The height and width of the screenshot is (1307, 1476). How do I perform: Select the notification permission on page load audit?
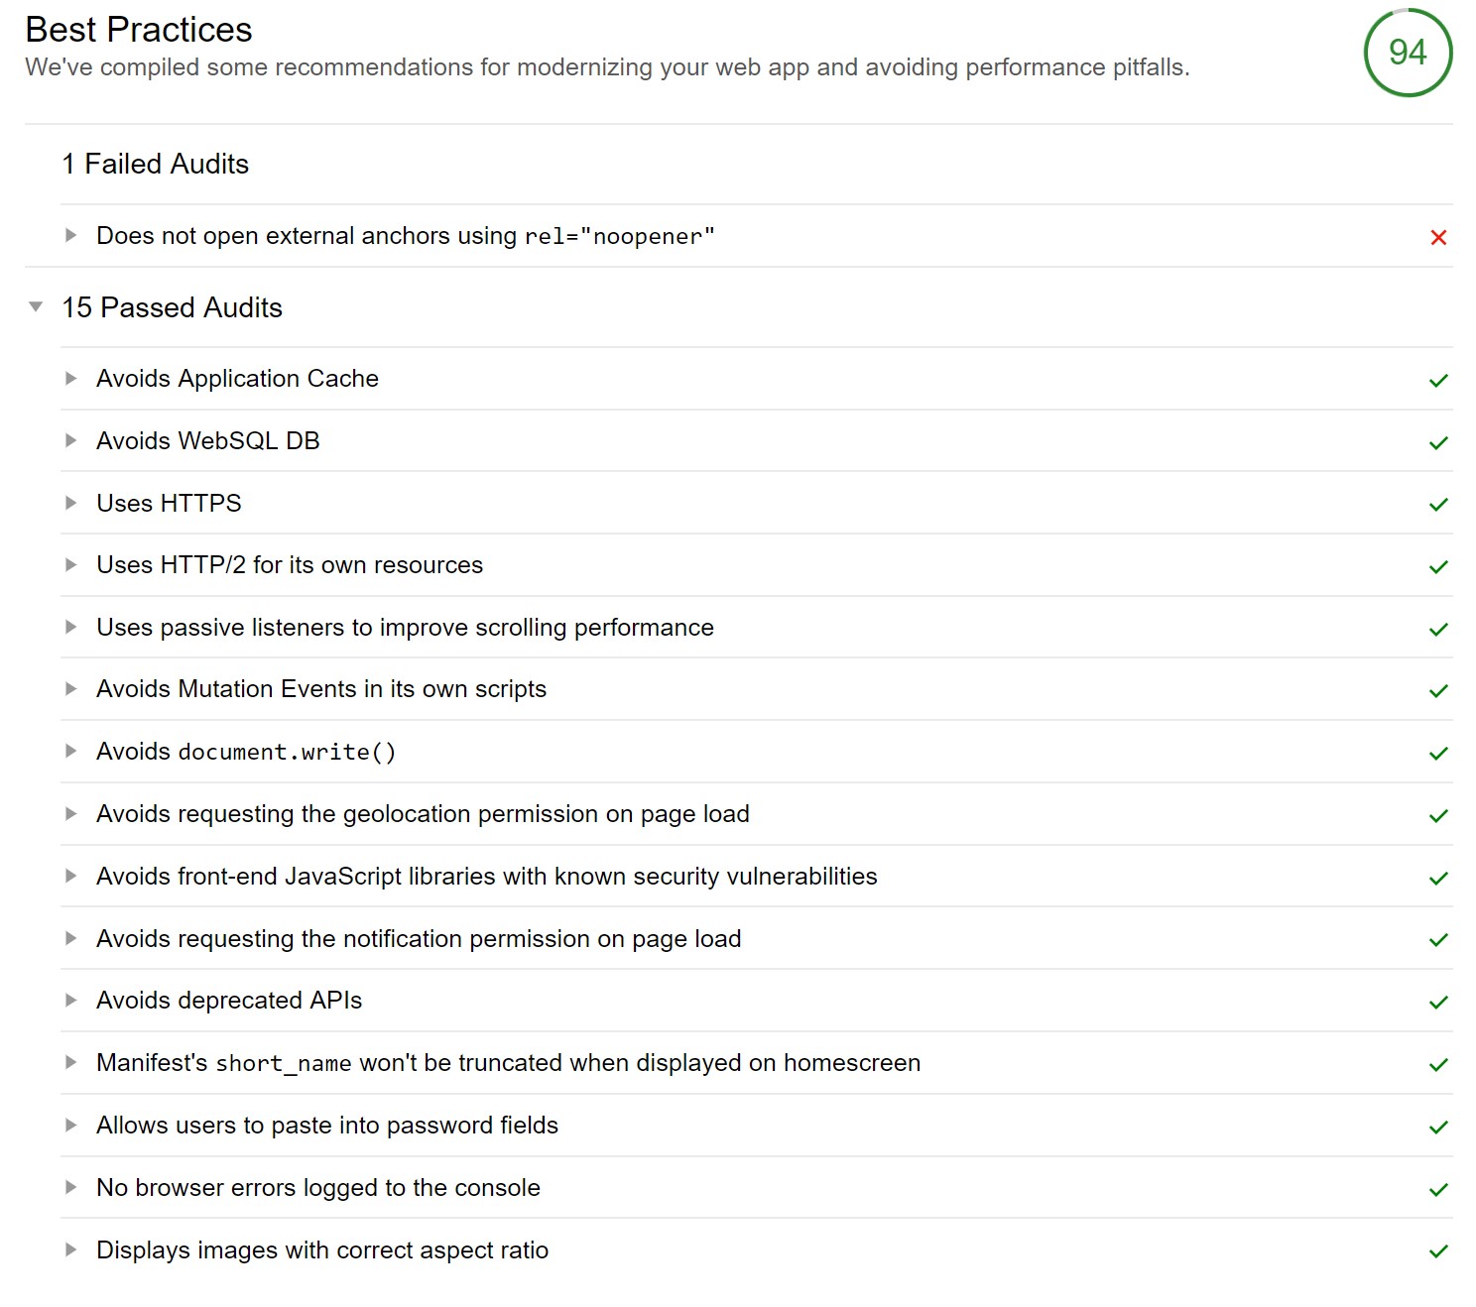[x=757, y=938]
